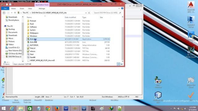The height and width of the screenshot is (111, 198).
Task: Open the NetBeans IDE cube desktop shortcut
Action: click(x=158, y=97)
